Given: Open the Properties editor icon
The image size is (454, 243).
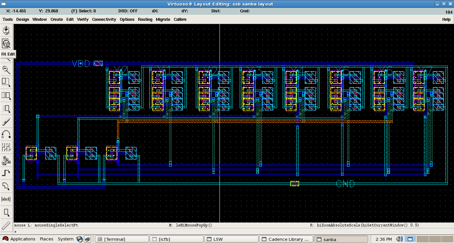Looking at the screenshot, I should coord(6,147).
